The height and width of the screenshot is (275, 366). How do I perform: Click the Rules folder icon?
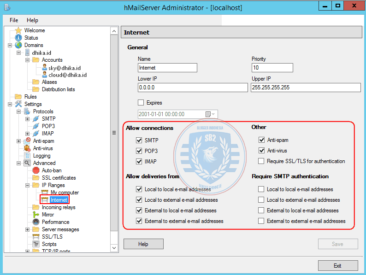[x=18, y=97]
